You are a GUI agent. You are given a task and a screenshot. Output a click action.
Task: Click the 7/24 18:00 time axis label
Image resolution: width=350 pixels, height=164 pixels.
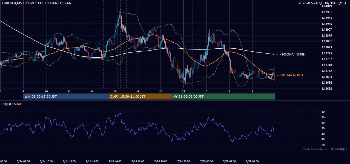138,161
